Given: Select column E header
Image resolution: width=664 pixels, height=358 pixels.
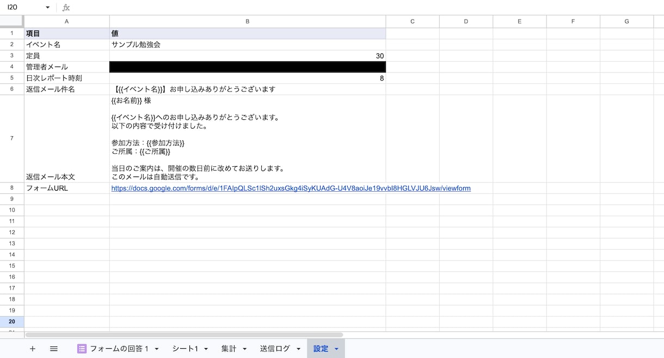Looking at the screenshot, I should point(520,21).
